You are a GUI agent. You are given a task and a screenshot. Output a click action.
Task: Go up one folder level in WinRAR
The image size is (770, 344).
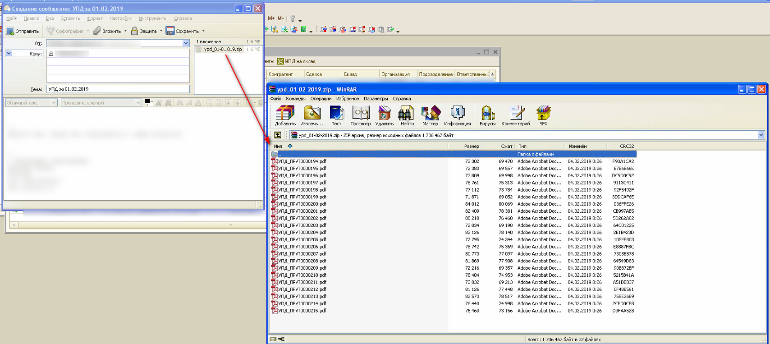click(278, 135)
